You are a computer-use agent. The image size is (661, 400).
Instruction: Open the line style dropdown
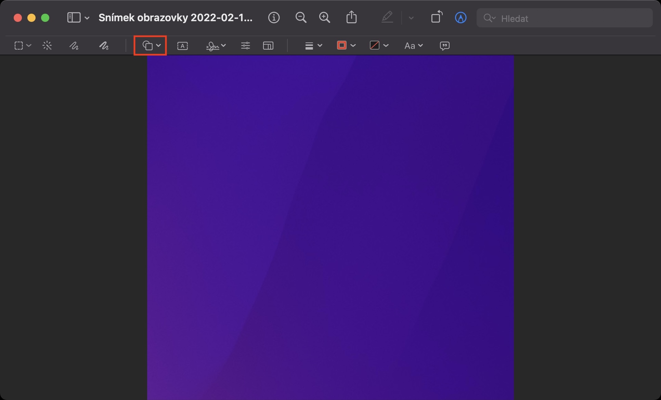(313, 45)
